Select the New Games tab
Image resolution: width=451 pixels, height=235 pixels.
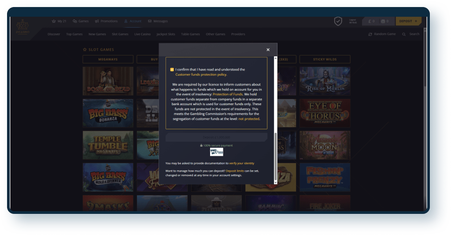[97, 34]
